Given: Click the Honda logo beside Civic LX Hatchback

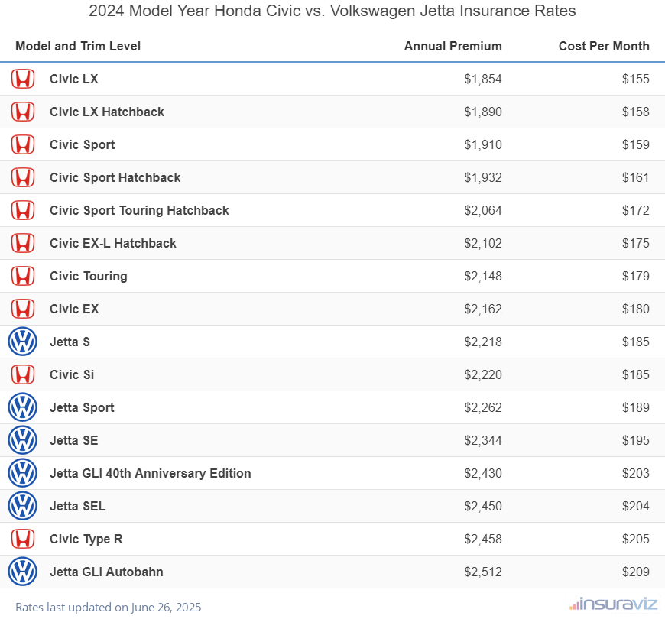Looking at the screenshot, I should click(23, 112).
